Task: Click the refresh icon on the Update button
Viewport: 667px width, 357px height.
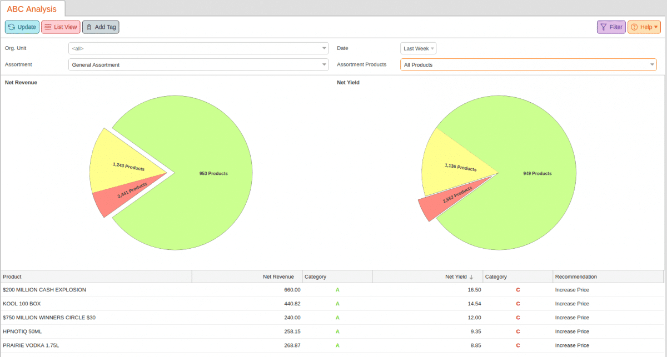Action: 11,27
